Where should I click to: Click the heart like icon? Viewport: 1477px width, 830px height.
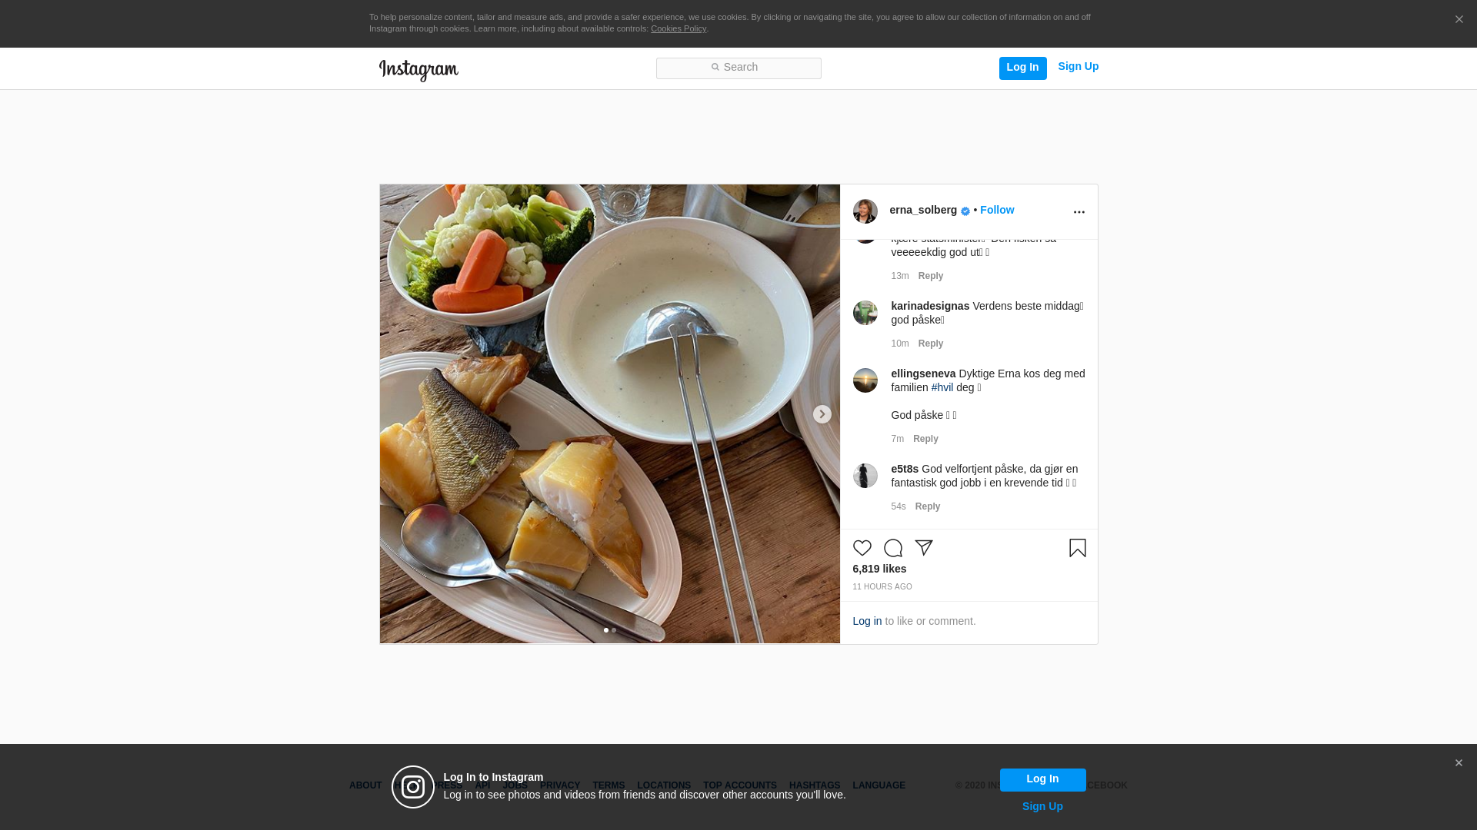point(862,548)
